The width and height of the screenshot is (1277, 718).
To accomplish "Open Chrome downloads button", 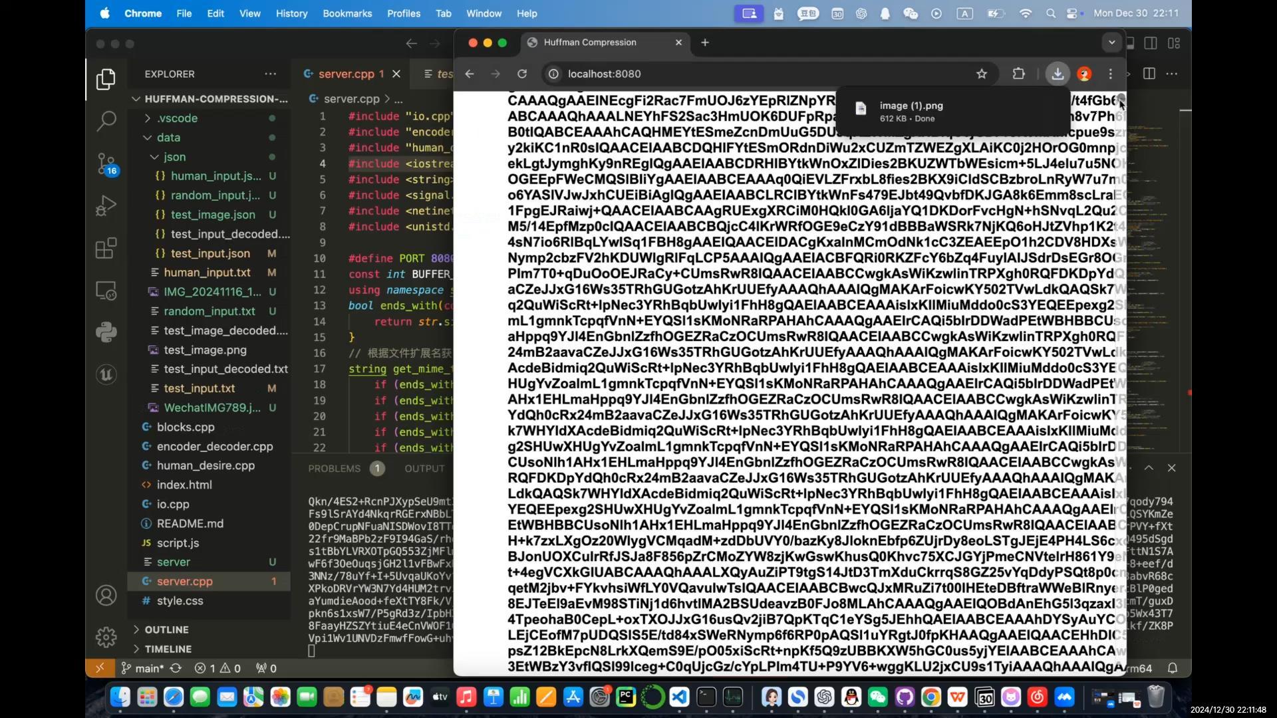I will pos(1058,74).
